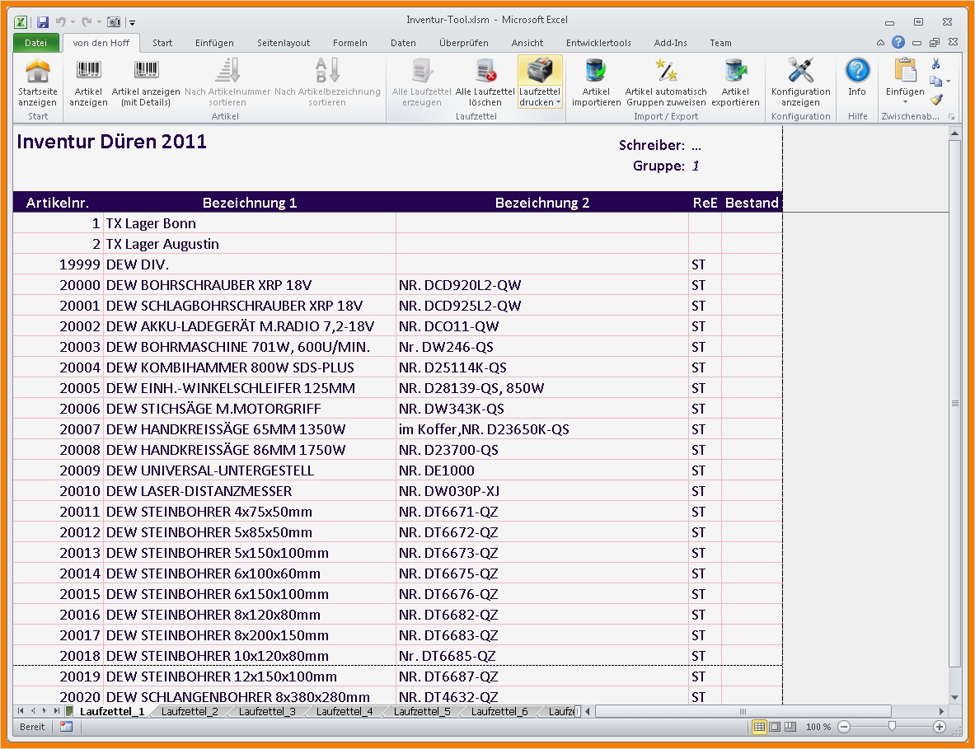This screenshot has height=749, width=975.
Task: Expand the Einfügen paste dropdown arrow
Action: pos(905,103)
